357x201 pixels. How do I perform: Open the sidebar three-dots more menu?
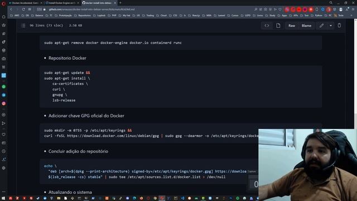tap(4, 192)
